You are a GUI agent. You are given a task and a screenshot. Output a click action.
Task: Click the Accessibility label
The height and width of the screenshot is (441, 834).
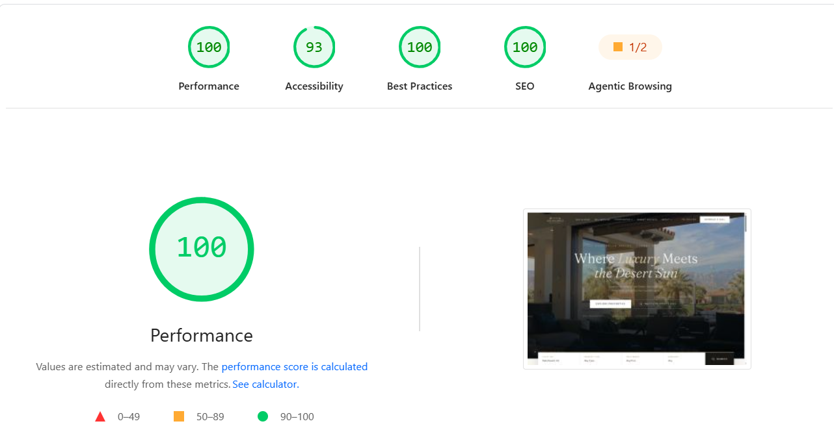coord(314,86)
